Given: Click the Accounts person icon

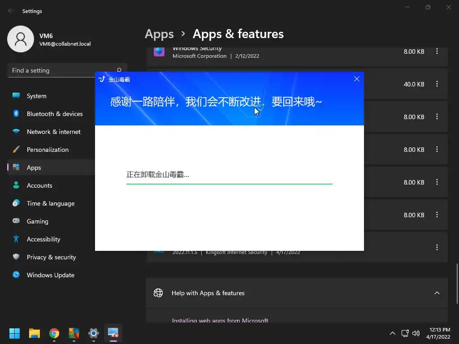Looking at the screenshot, I should (x=16, y=185).
